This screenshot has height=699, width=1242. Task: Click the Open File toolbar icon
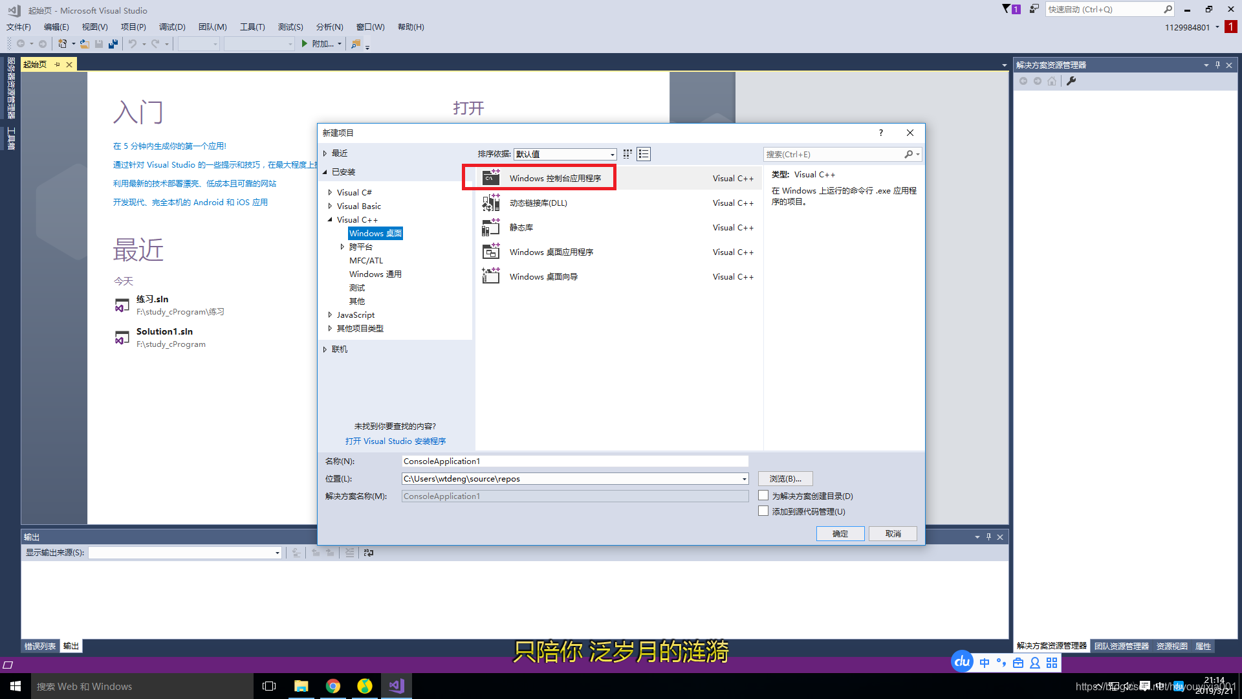84,43
